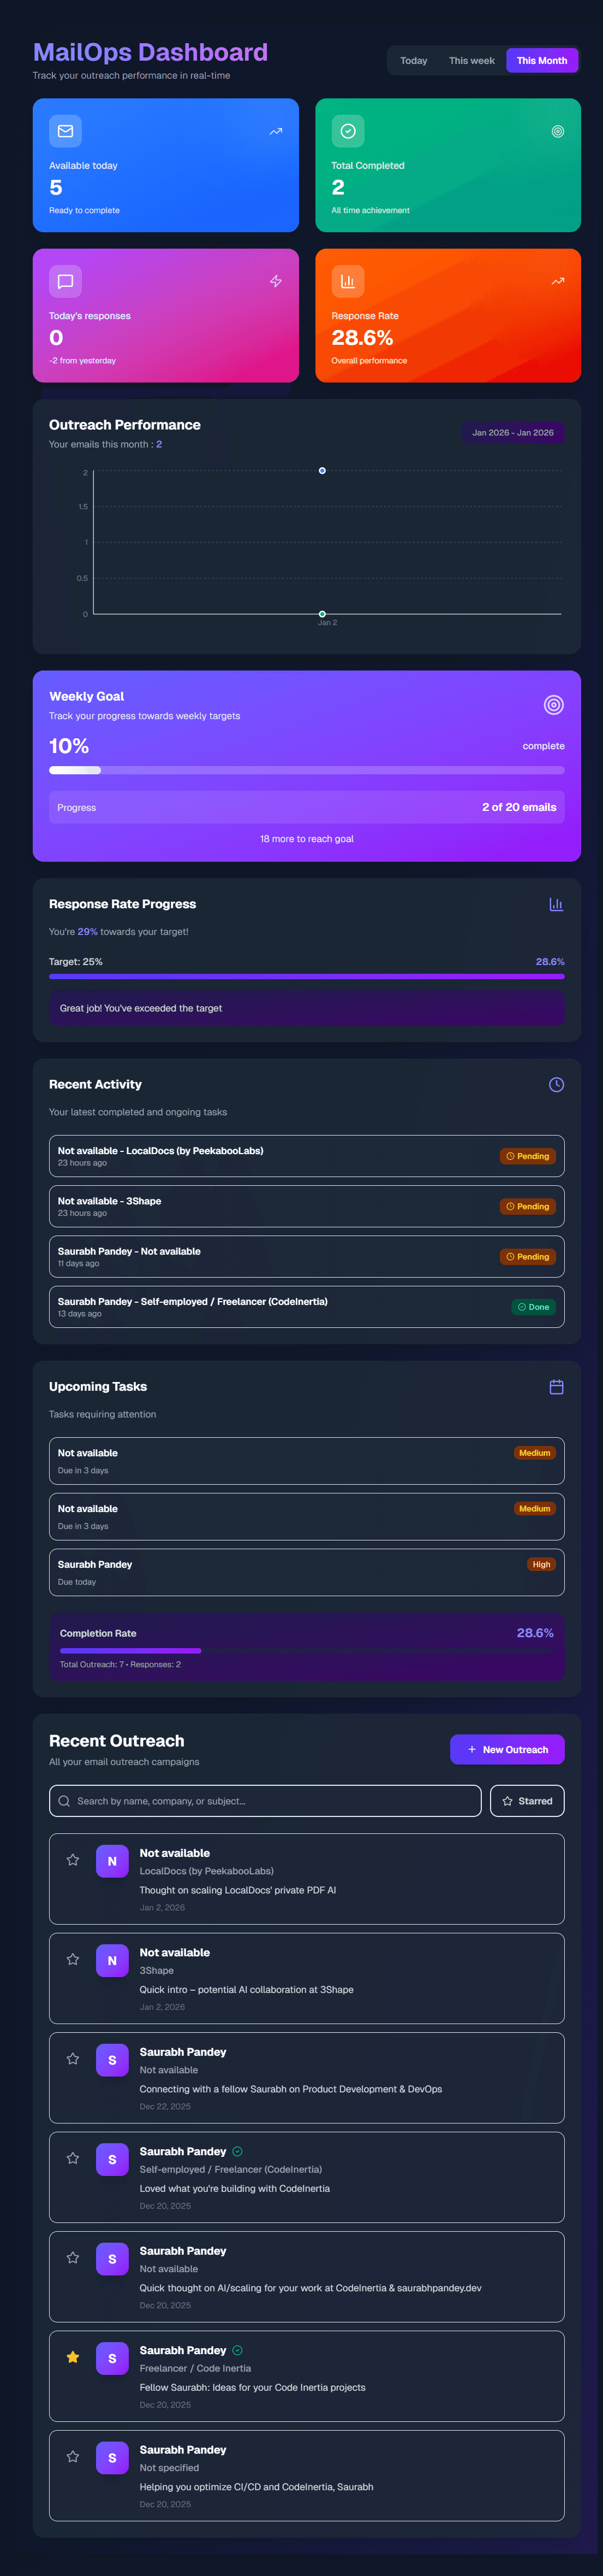Click the chart icon in Response Rate Progress
Screen dimensions: 603x2576
556,904
